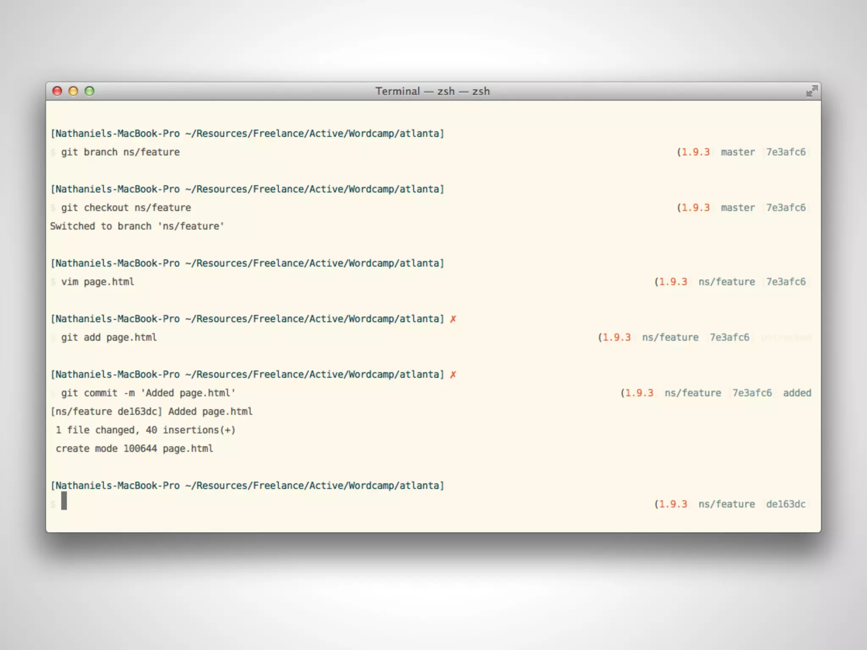Image resolution: width=867 pixels, height=650 pixels.
Task: Click the red X marker above git commit
Action: point(453,375)
